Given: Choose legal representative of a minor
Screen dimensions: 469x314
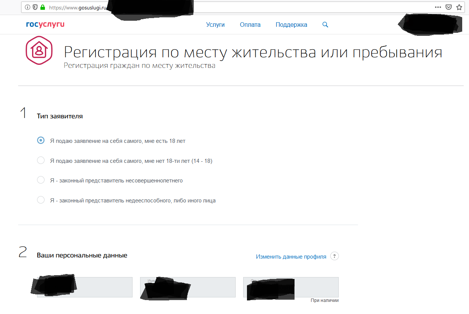Looking at the screenshot, I should (41, 180).
